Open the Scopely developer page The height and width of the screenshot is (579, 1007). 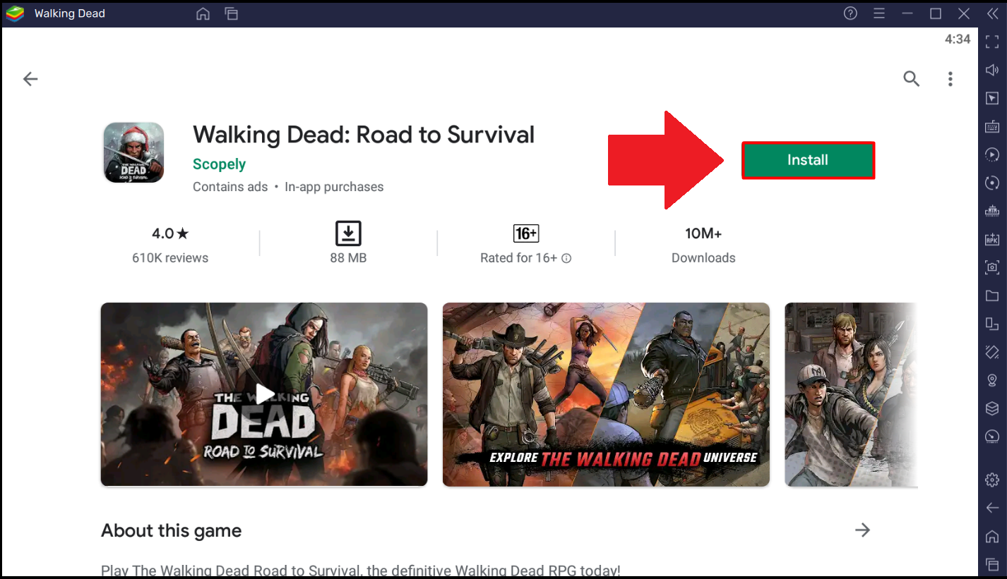tap(219, 164)
